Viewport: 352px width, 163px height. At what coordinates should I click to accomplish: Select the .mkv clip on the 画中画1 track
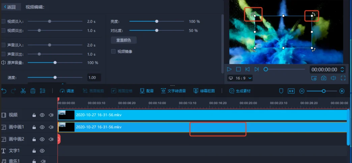pyautogui.click(x=203, y=127)
